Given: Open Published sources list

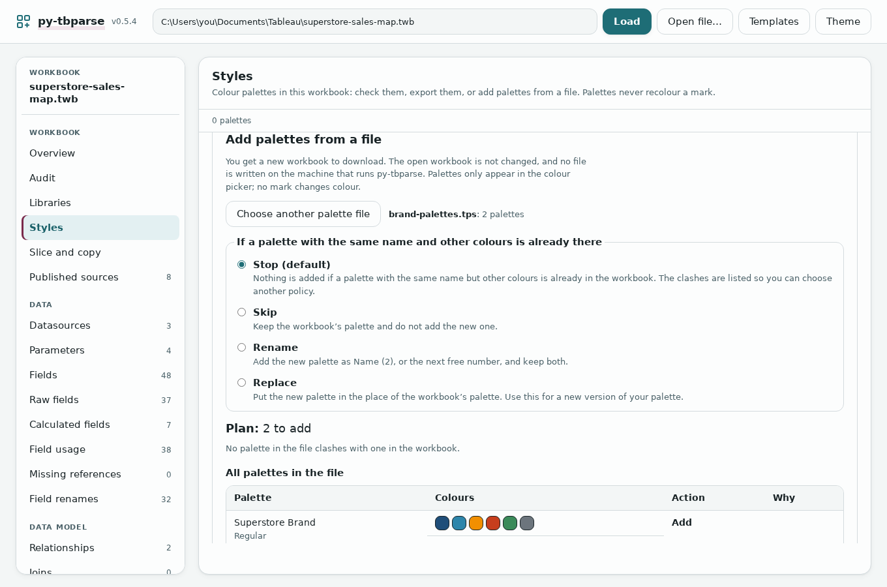Looking at the screenshot, I should pos(100,277).
